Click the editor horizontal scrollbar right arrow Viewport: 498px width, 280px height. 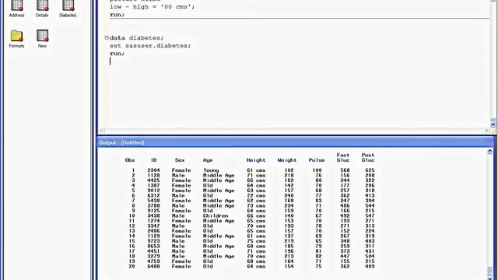click(x=487, y=131)
